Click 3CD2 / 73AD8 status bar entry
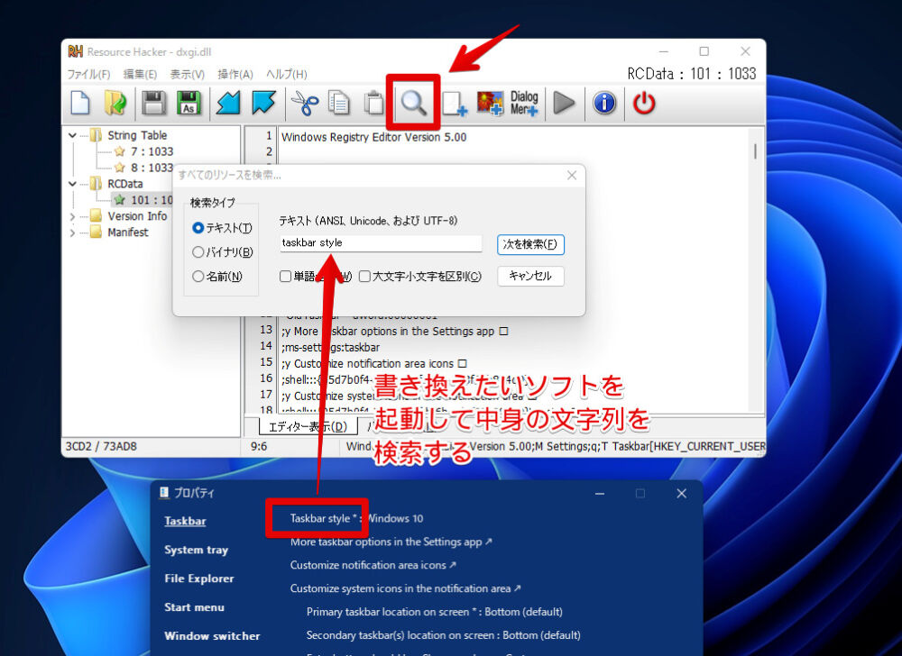The width and height of the screenshot is (902, 656). click(101, 446)
